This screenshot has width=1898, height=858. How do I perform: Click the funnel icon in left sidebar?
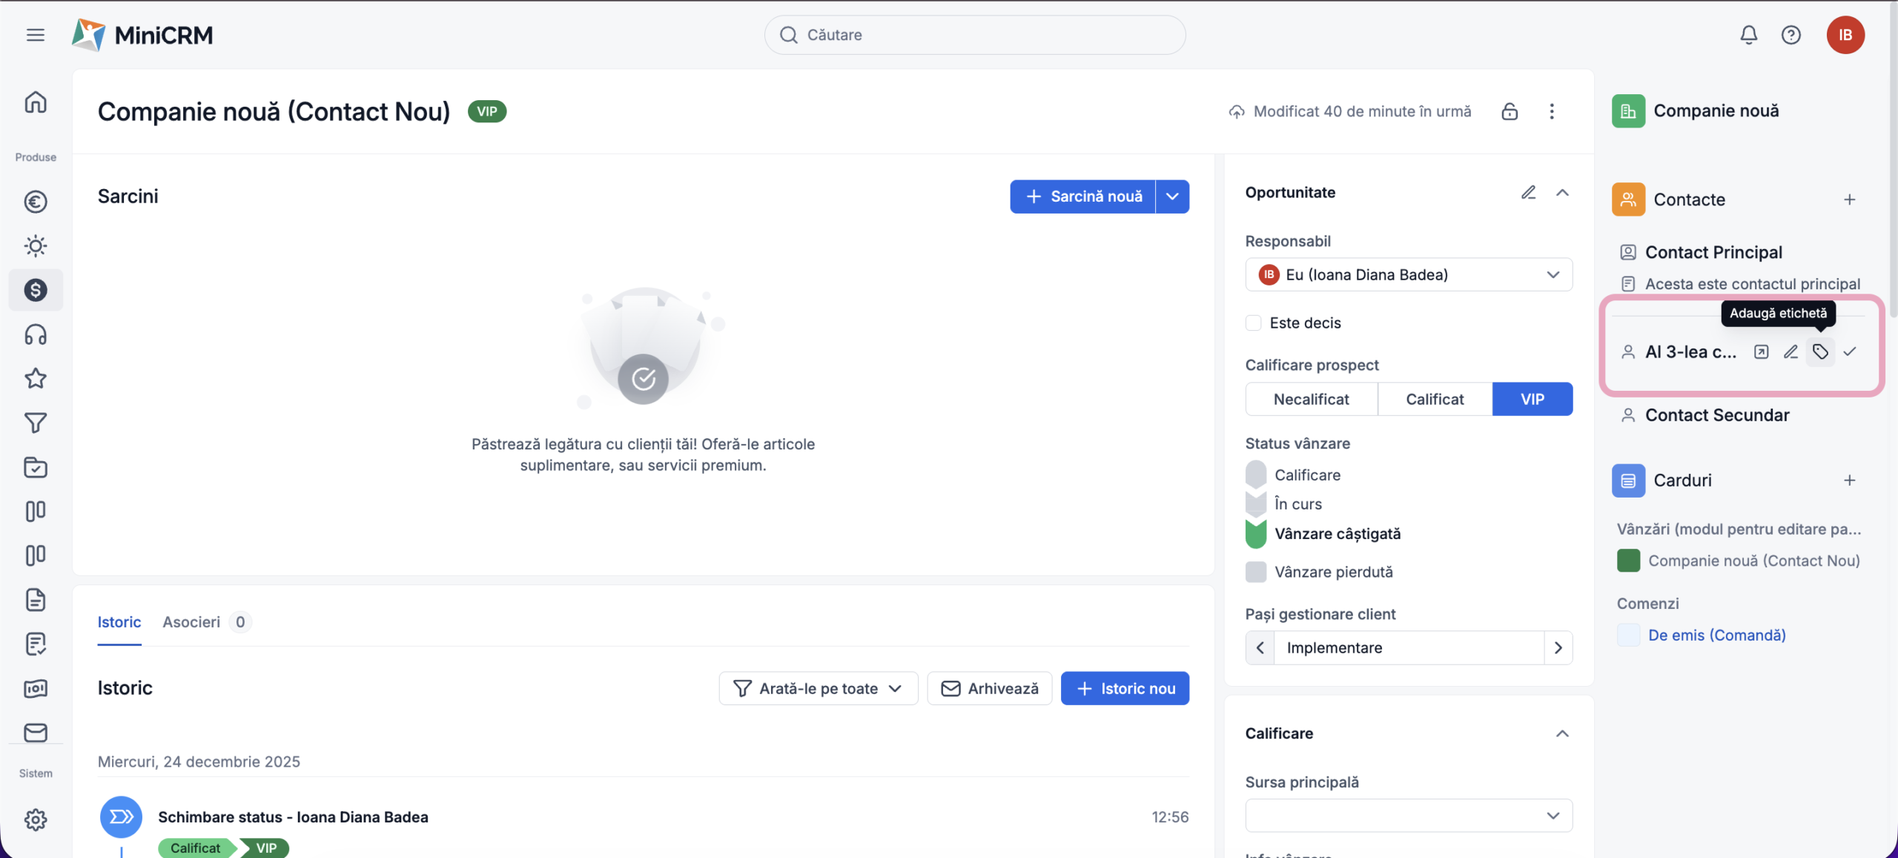tap(36, 423)
